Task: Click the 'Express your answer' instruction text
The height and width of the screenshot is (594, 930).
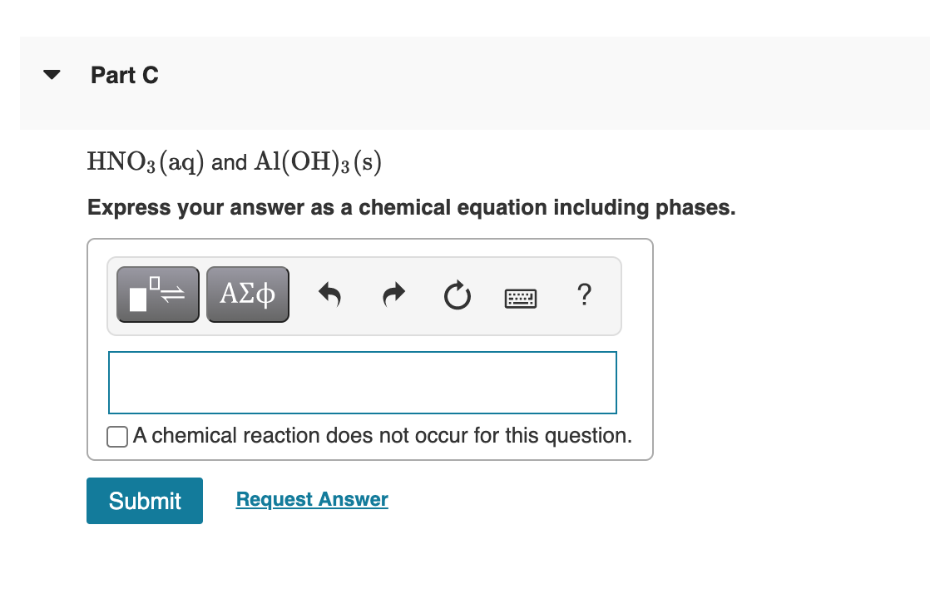Action: coord(411,207)
